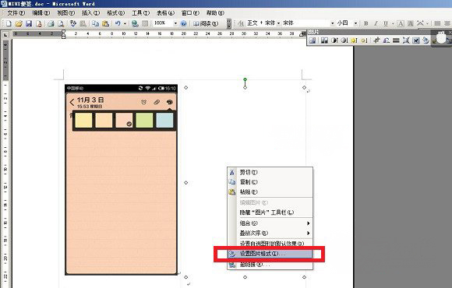Choose 粘贴 in the context menu
Viewport: 452px width, 288px height.
(270, 191)
